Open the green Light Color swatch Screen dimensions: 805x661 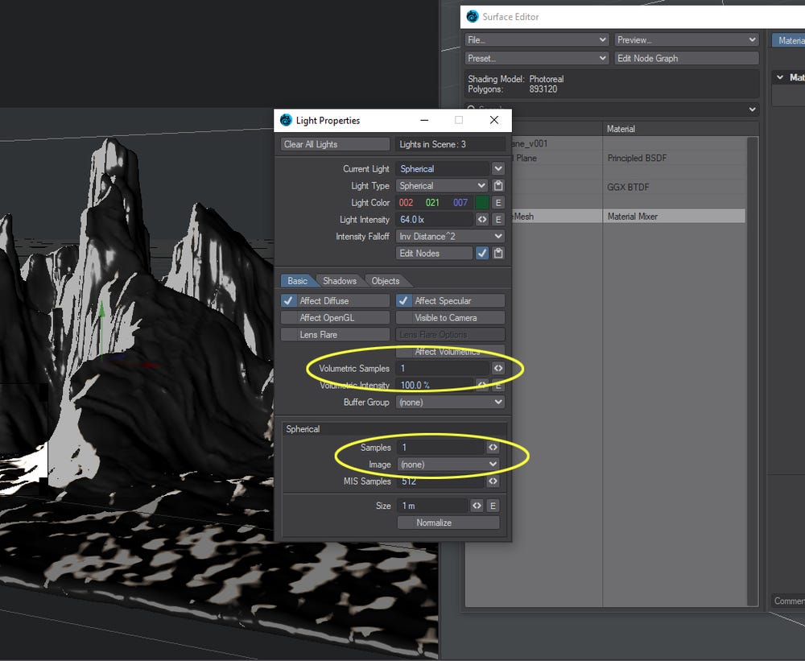click(482, 203)
